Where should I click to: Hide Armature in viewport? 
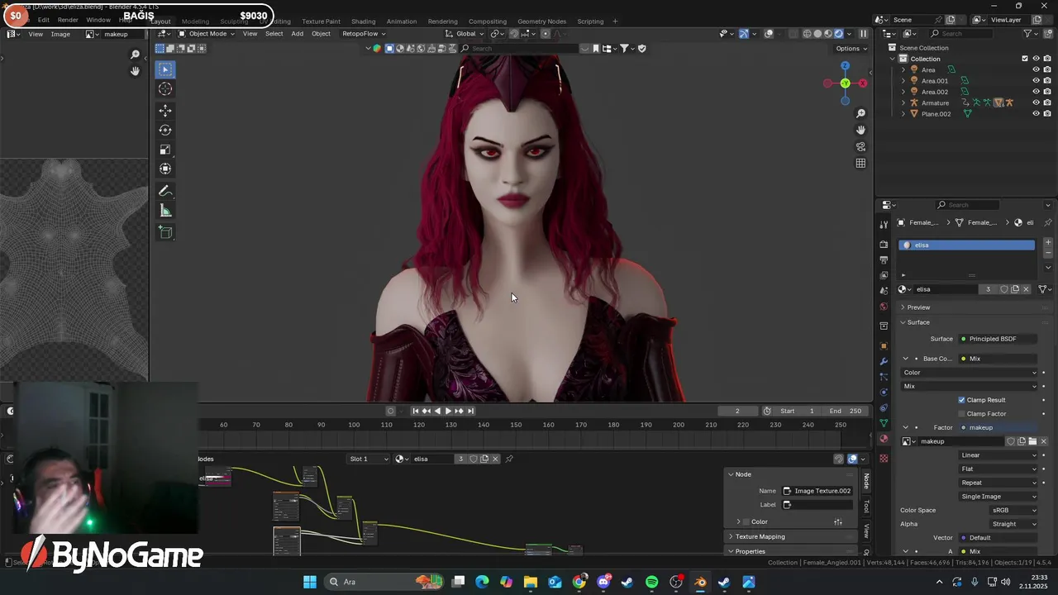[1036, 102]
